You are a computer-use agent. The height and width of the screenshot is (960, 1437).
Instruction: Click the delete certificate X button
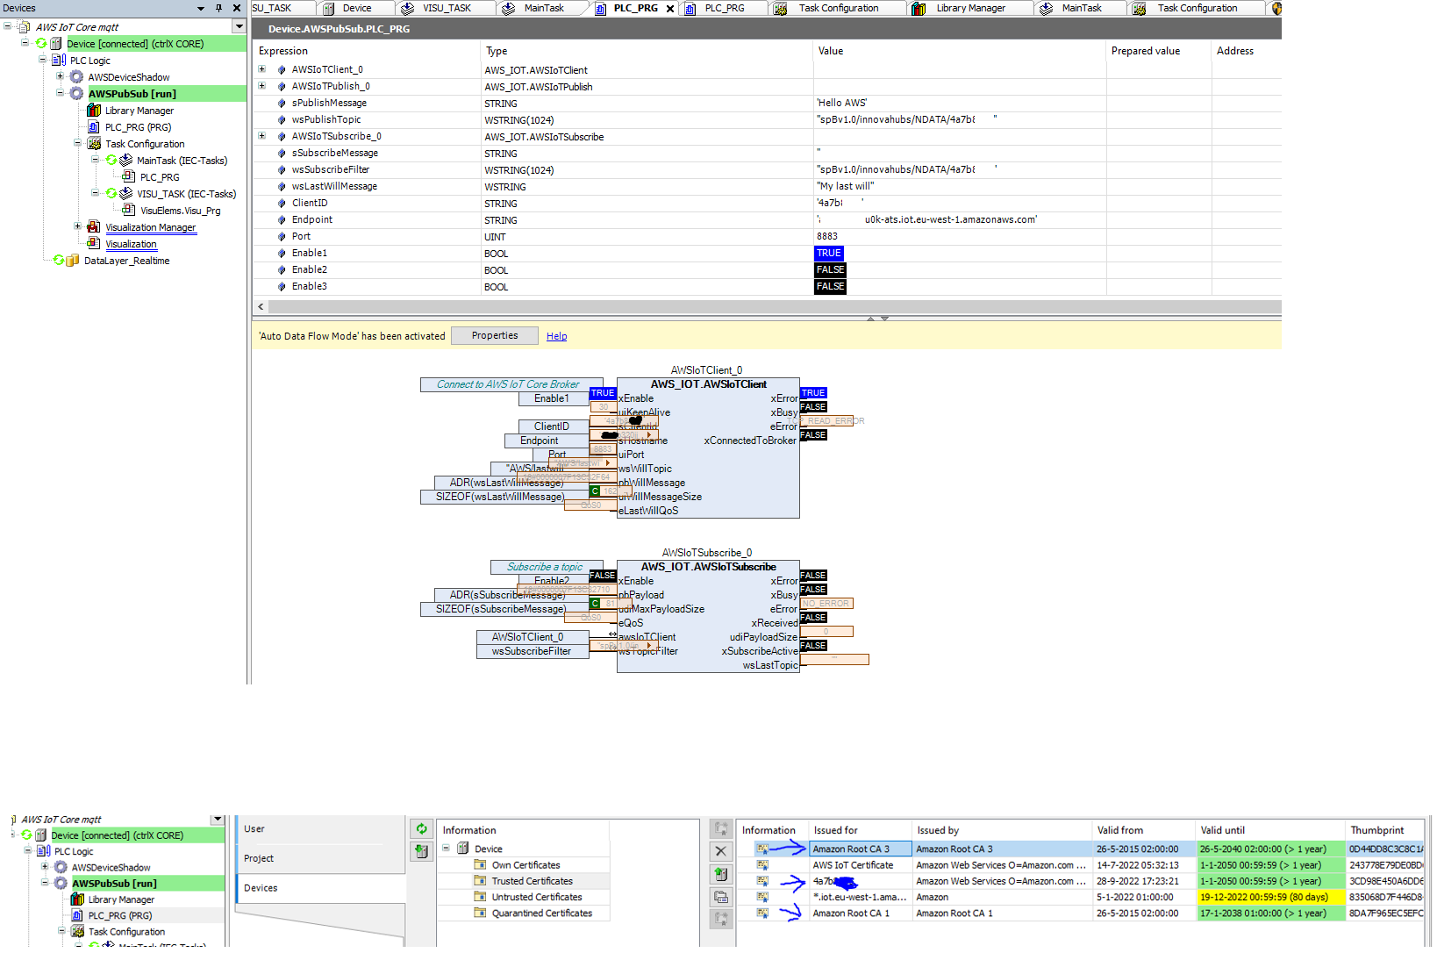720,851
